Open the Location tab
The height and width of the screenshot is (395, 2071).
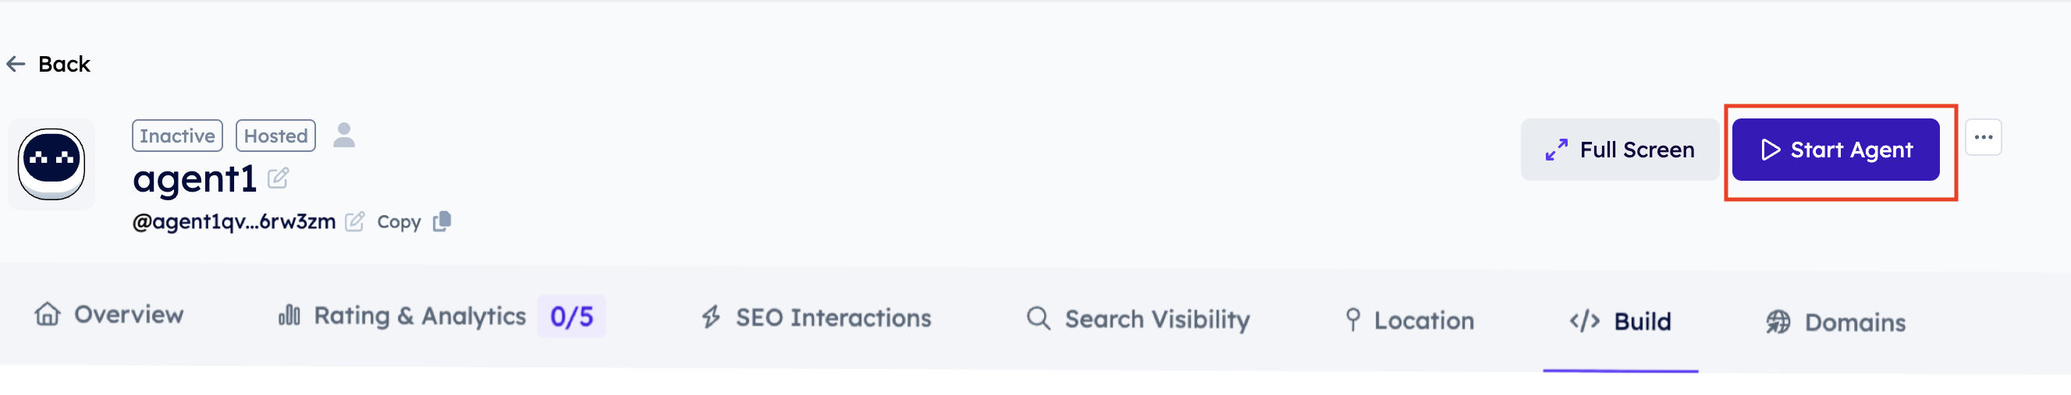coord(1409,320)
